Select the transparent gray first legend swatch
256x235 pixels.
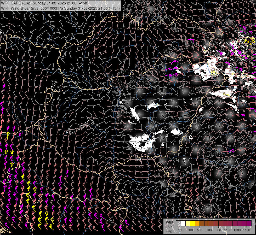coord(178,224)
